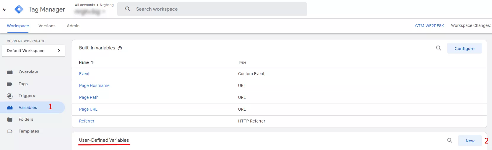Open the Page Hostname variable link
The image size is (492, 150).
point(94,86)
